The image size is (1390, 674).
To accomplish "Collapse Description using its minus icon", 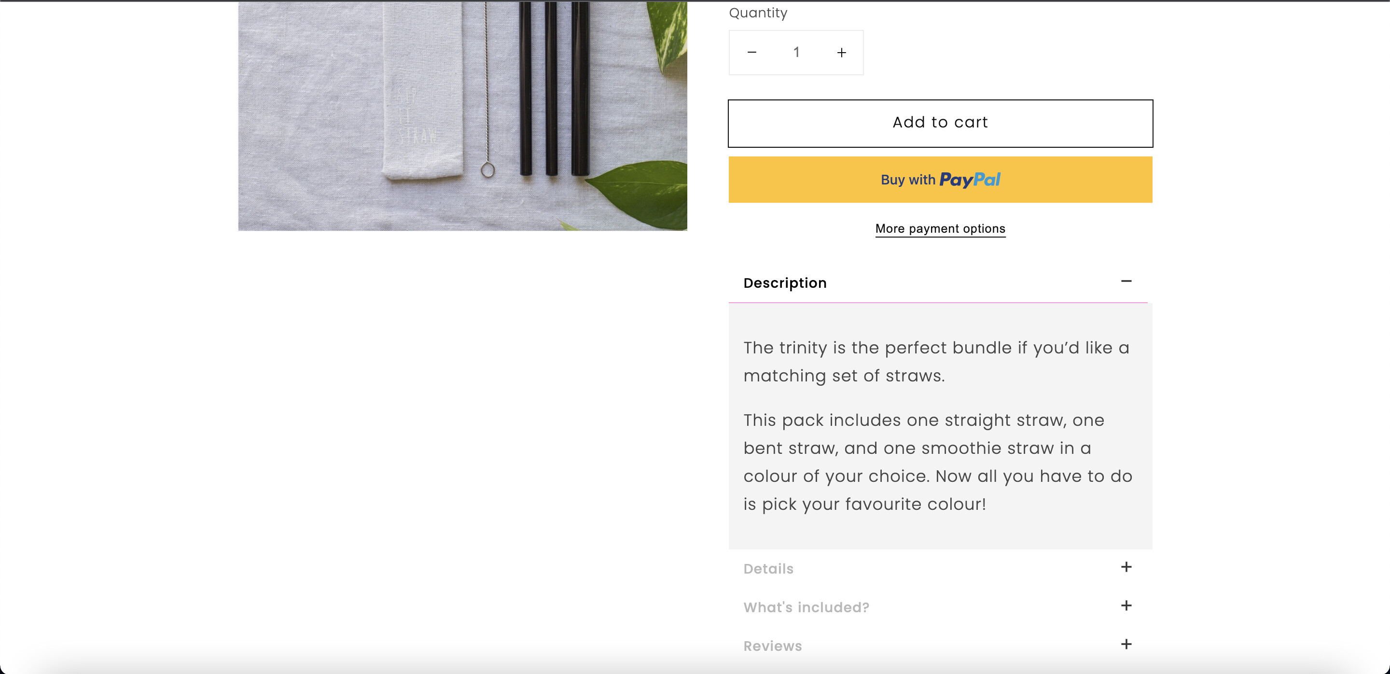I will point(1126,281).
